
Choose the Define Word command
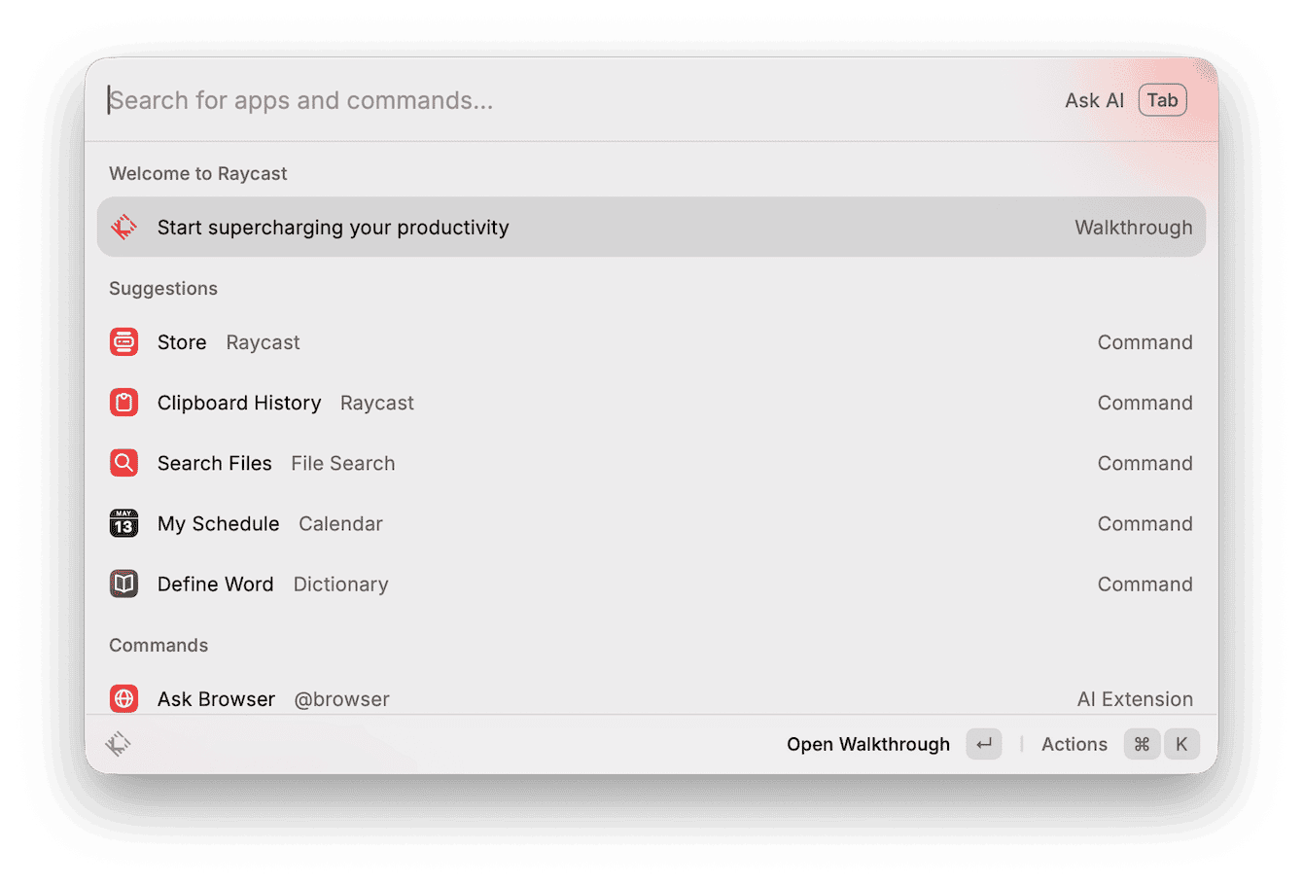click(651, 584)
